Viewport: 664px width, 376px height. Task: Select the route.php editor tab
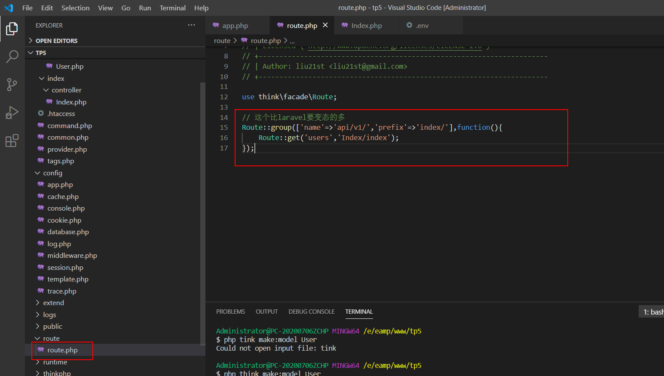(x=302, y=25)
